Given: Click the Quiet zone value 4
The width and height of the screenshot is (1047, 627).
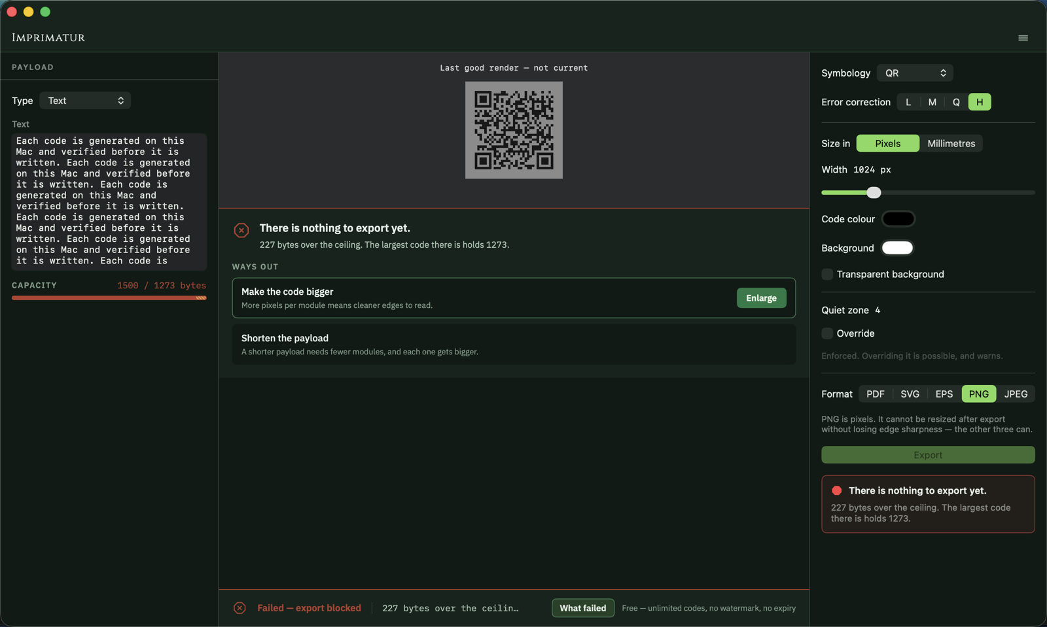Looking at the screenshot, I should click(878, 310).
